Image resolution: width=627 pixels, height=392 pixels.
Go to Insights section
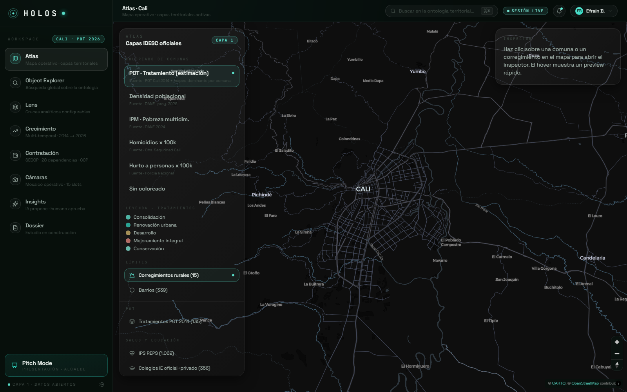click(56, 205)
